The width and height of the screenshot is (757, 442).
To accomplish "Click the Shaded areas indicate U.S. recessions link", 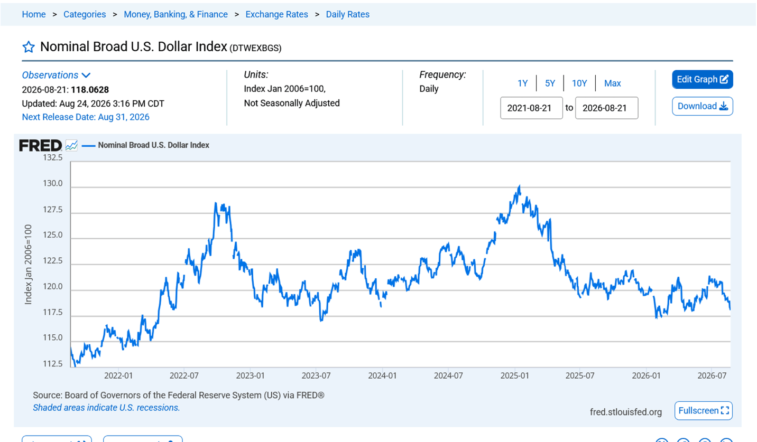I will click(106, 408).
